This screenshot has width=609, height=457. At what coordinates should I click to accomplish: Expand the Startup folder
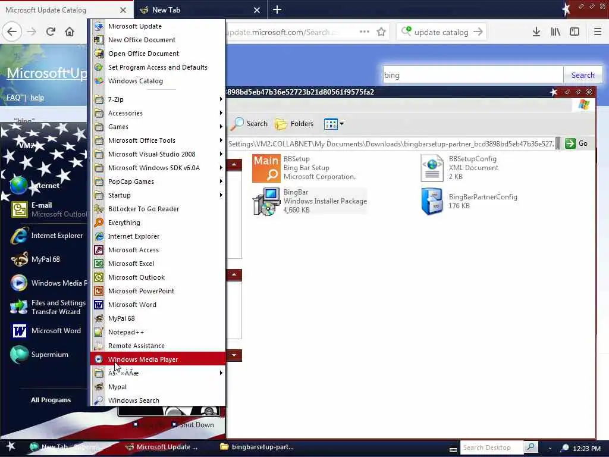coord(158,195)
